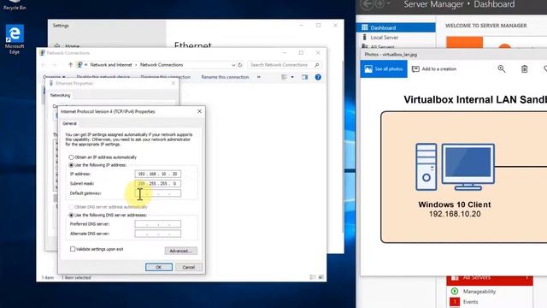Select Network Connections breadcrumb segment

162,65
